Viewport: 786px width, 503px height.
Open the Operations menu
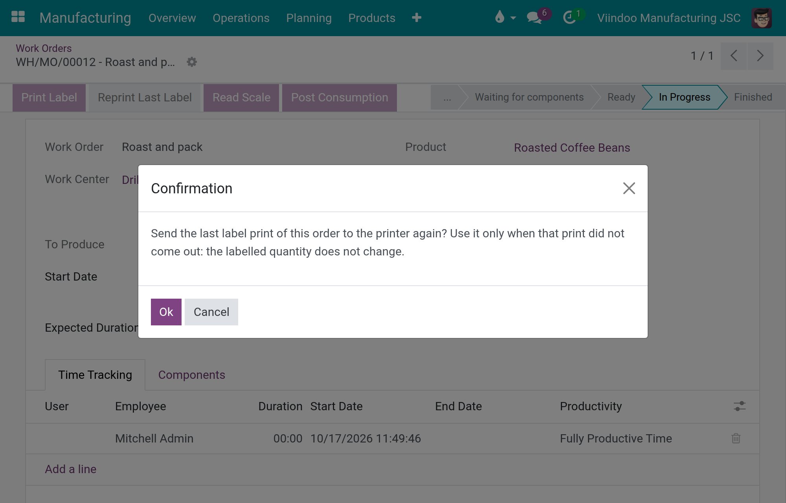coord(241,18)
